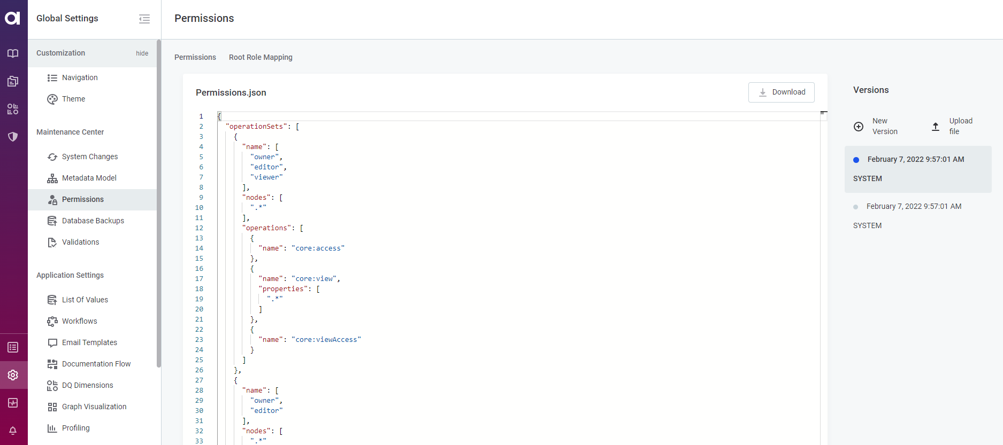This screenshot has height=445, width=1003.
Task: Click the Graph Visualization grid icon
Action: coord(52,407)
